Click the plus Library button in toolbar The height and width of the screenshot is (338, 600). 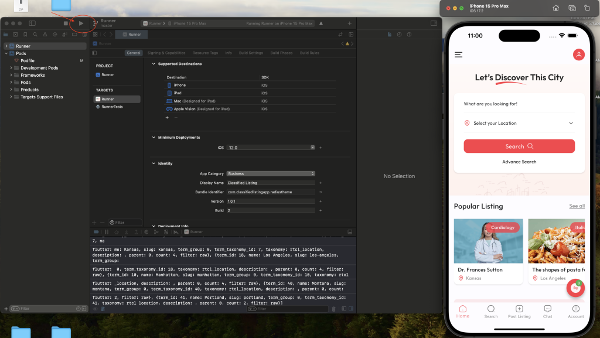point(349,23)
